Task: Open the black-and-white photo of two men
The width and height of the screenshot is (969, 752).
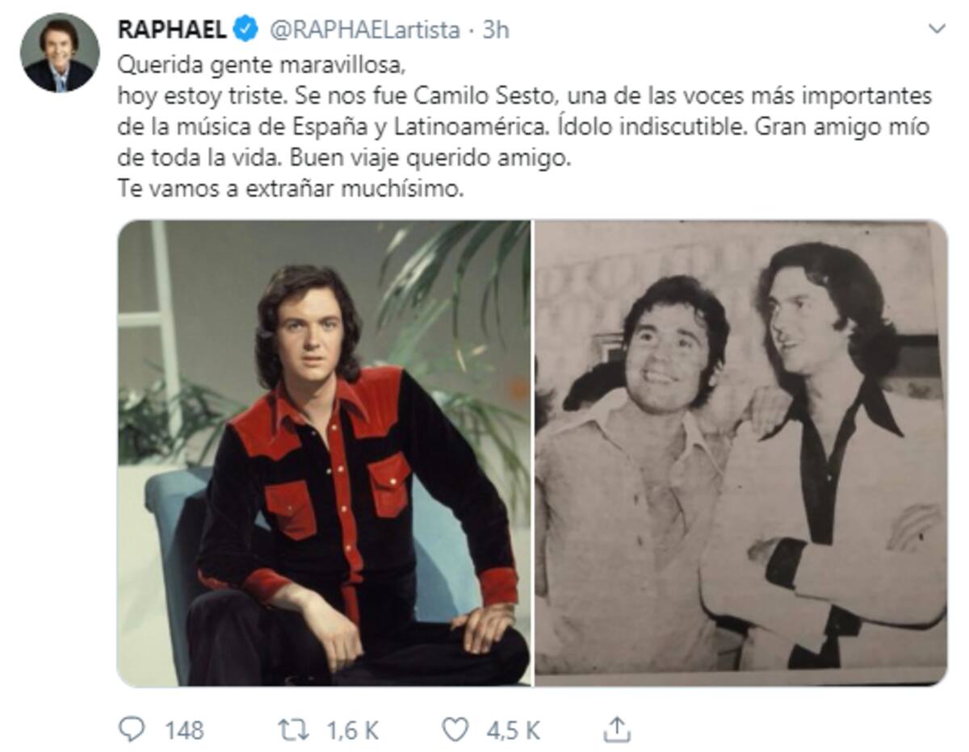Action: pos(741,453)
